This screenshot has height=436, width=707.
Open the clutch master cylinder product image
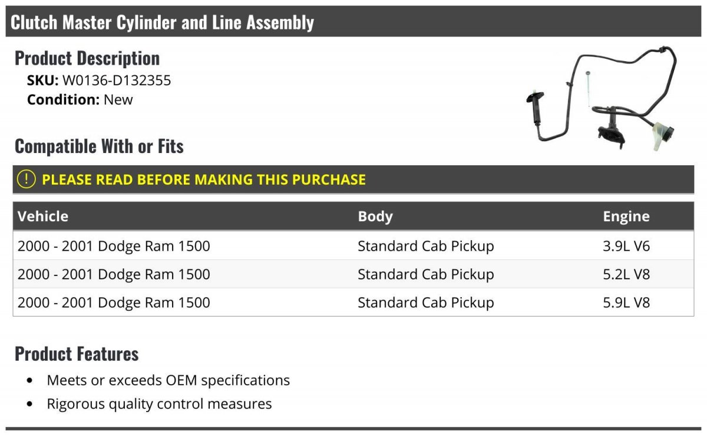(602, 100)
